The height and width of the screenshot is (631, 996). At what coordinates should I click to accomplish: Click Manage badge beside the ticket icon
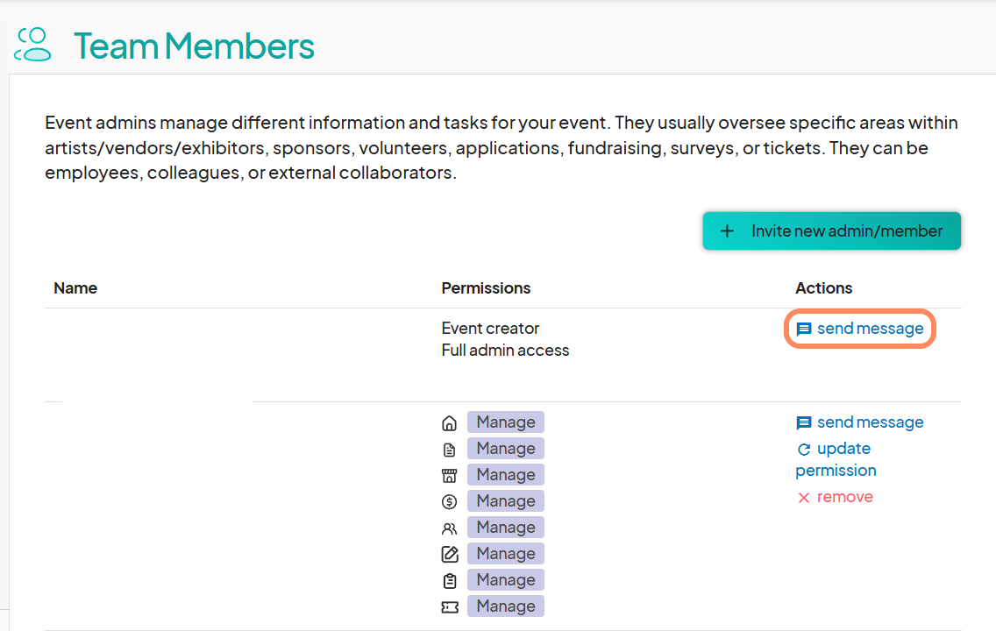(506, 606)
